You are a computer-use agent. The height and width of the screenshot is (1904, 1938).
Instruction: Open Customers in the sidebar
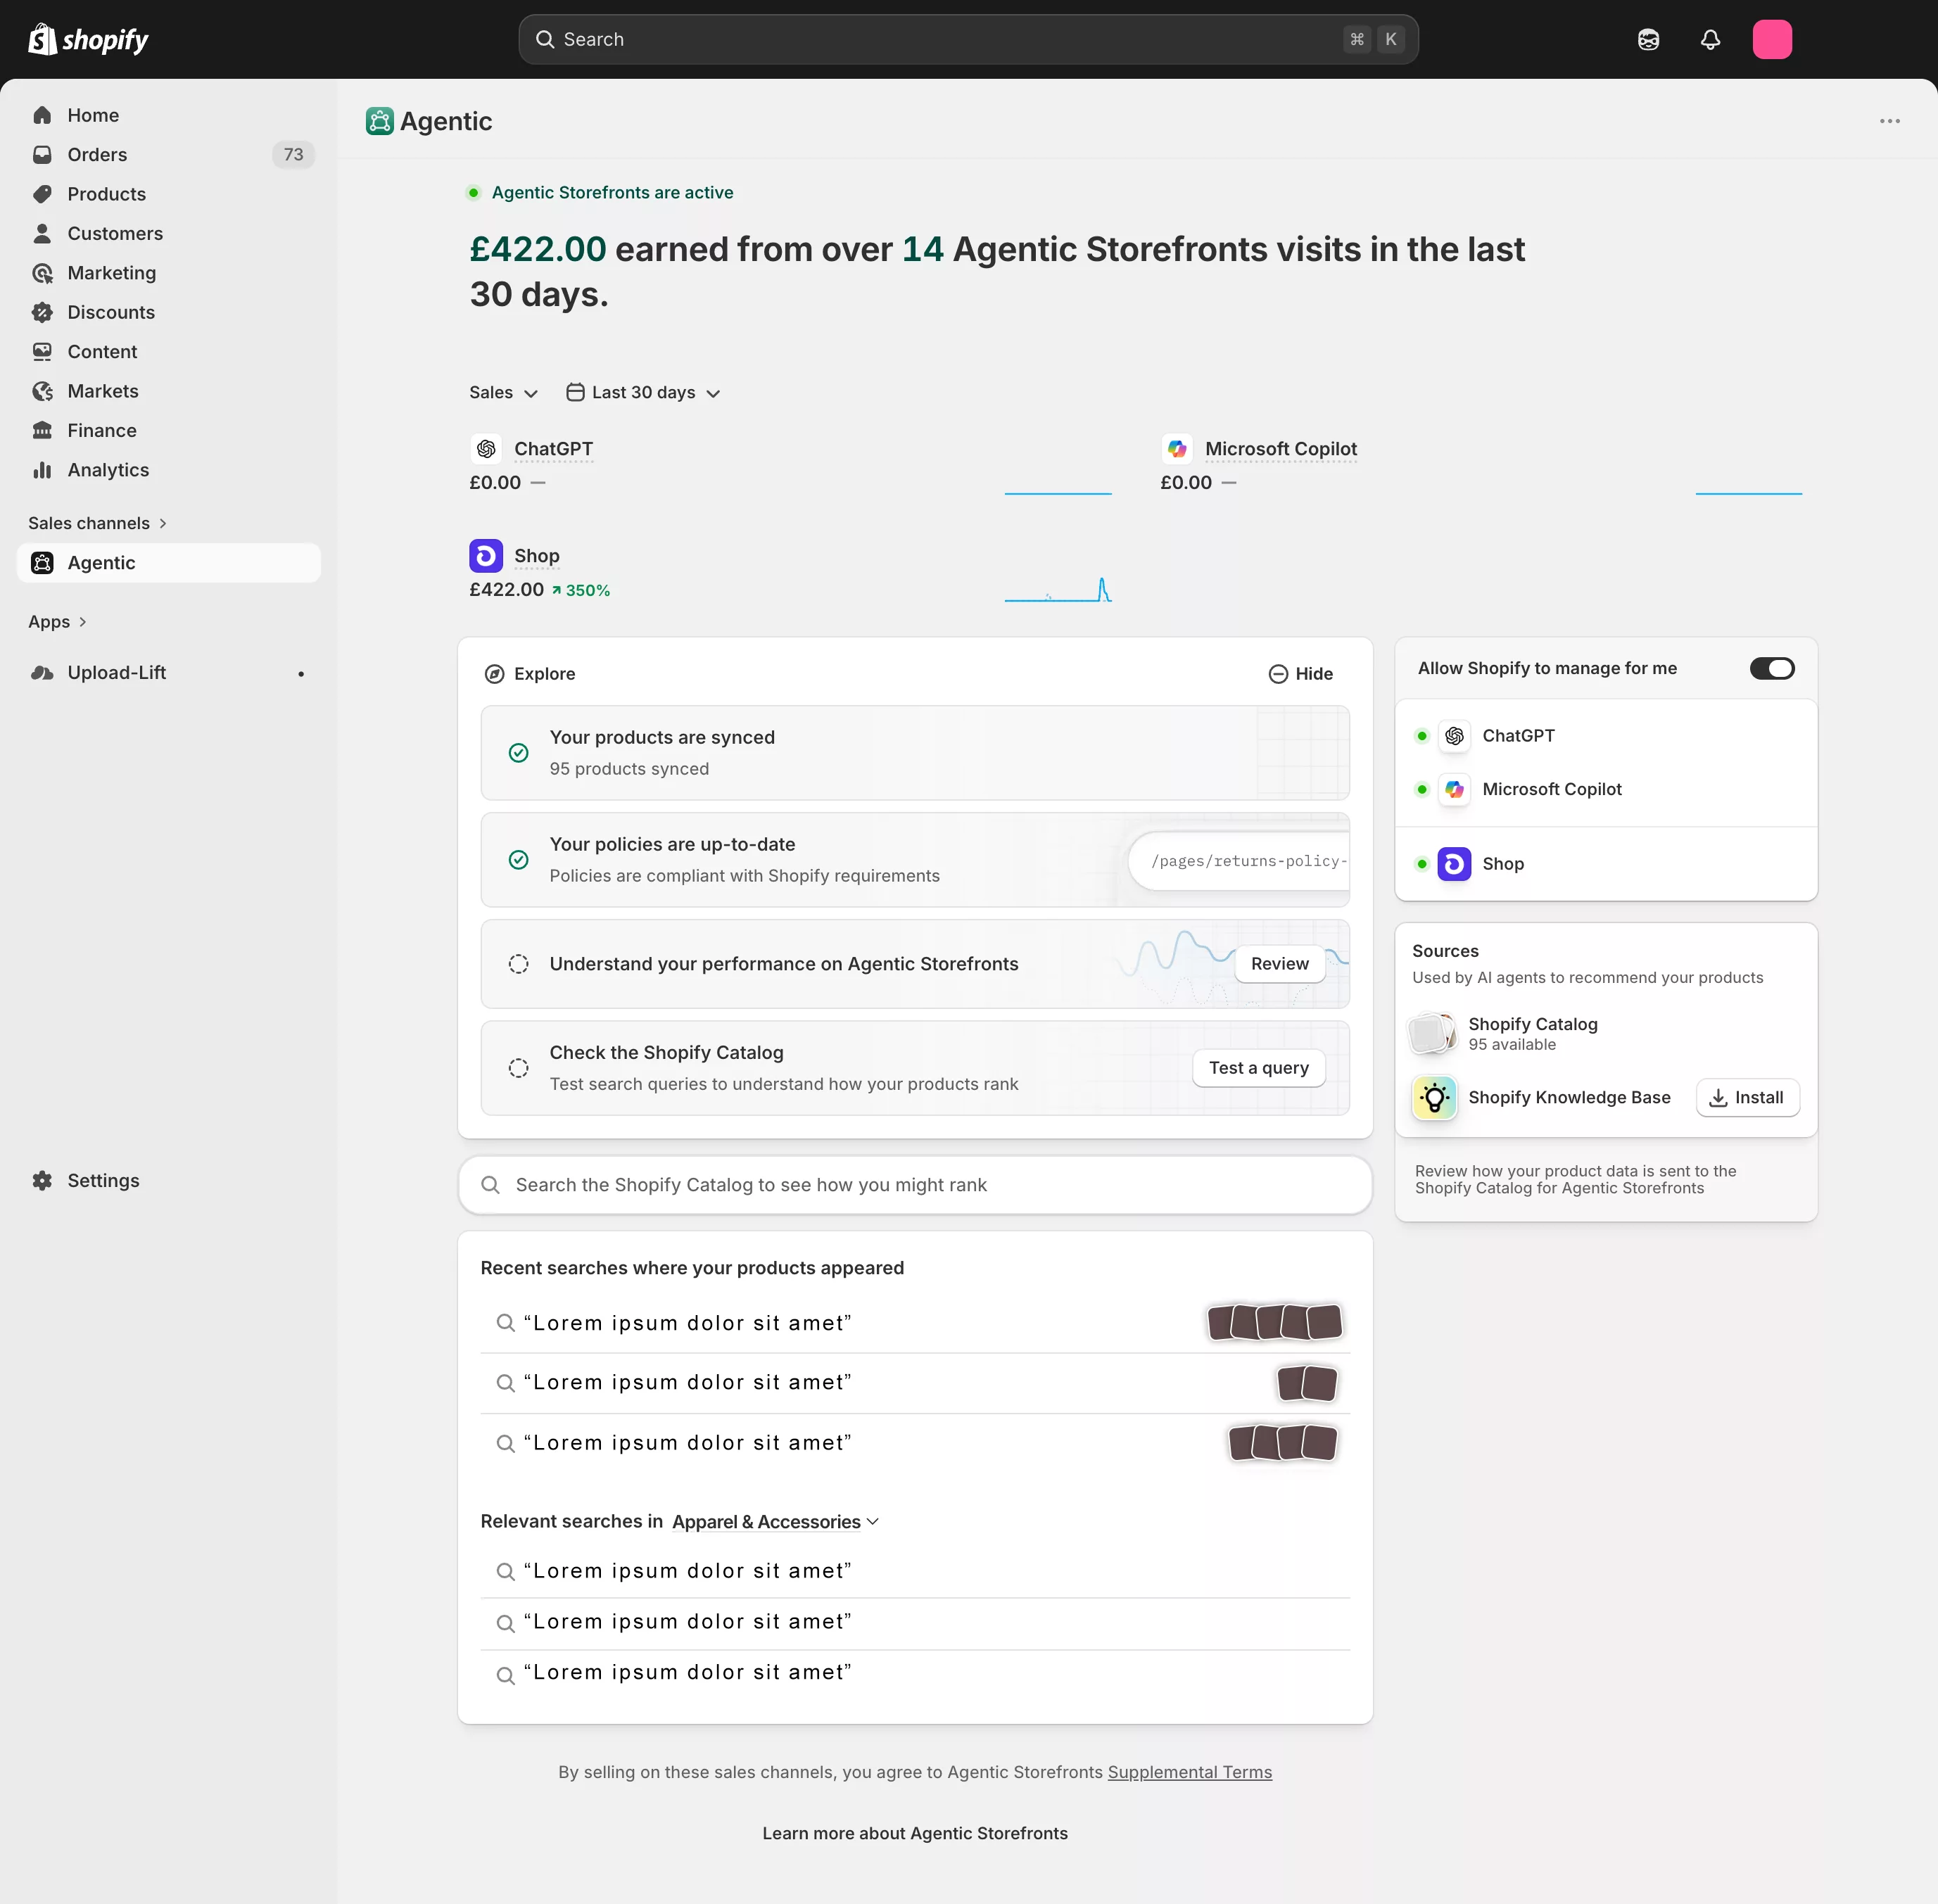pos(169,233)
